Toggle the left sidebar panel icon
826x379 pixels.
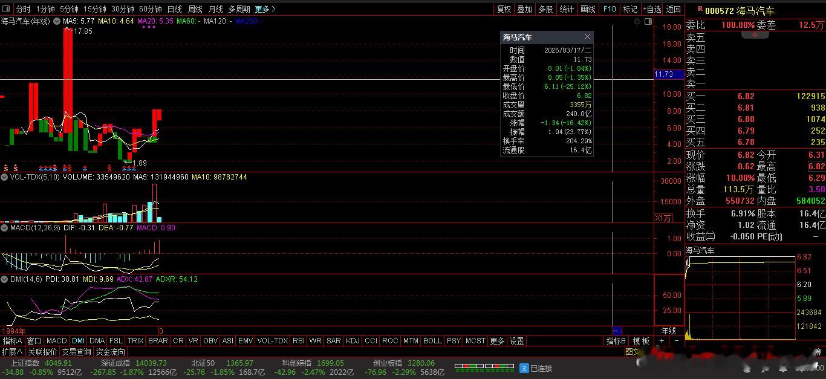[7, 9]
